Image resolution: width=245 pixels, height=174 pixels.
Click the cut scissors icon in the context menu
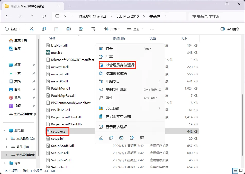101,138
